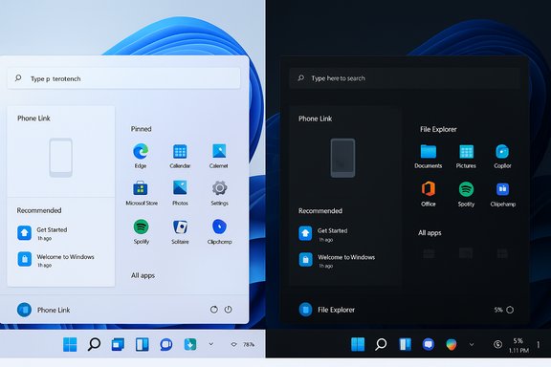Launch Spolify in the light Start menu
551x367 pixels.
pos(141,227)
